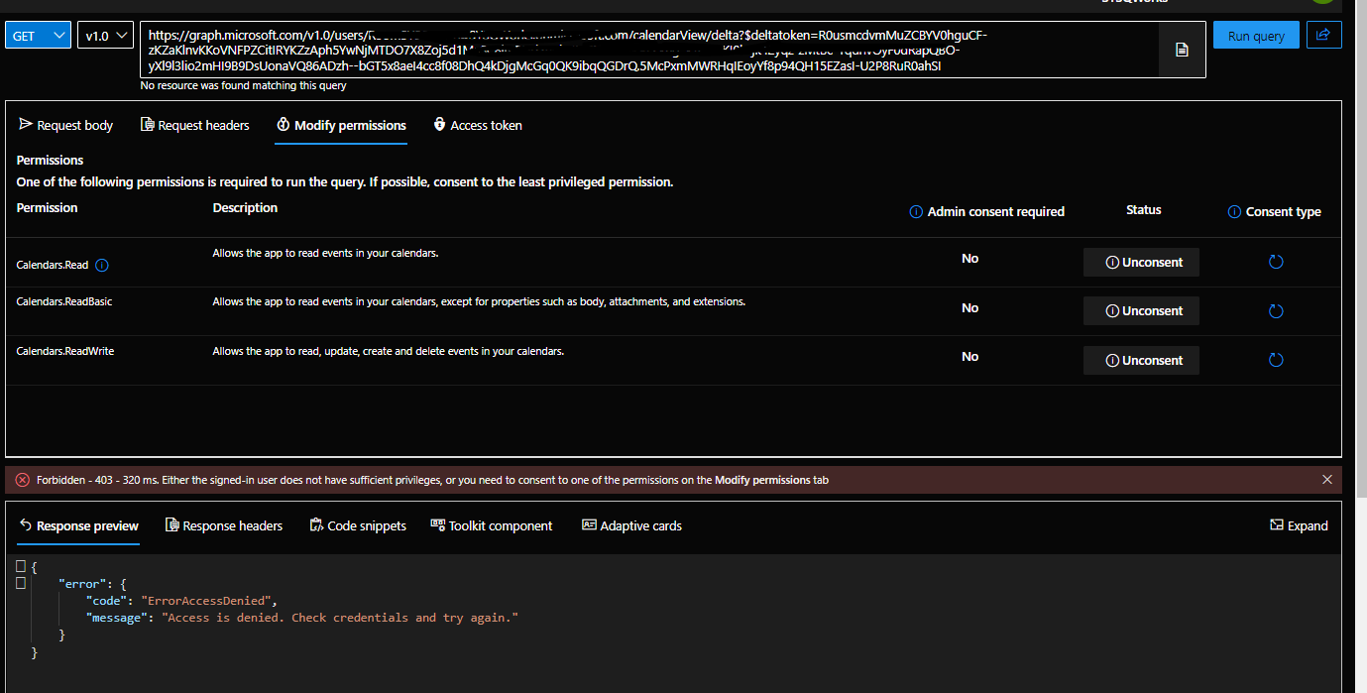
Task: Click the Permission column header
Action: (47, 208)
